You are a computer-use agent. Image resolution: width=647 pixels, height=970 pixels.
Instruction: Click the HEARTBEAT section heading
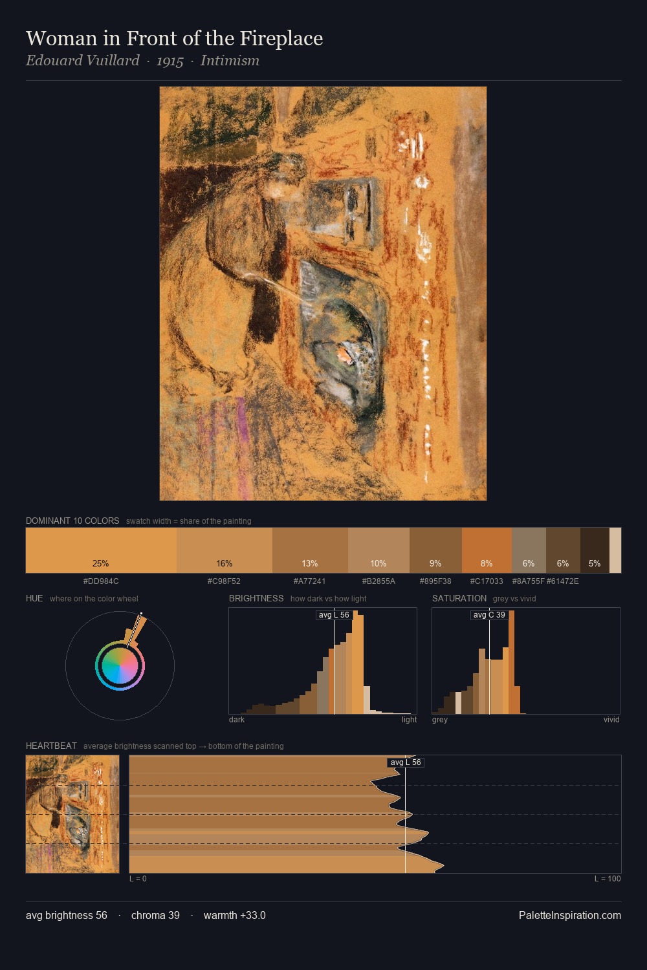pyautogui.click(x=51, y=746)
